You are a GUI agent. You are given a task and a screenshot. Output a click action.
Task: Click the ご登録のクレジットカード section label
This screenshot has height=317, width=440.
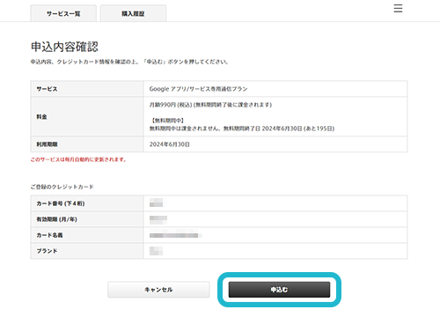coord(62,187)
